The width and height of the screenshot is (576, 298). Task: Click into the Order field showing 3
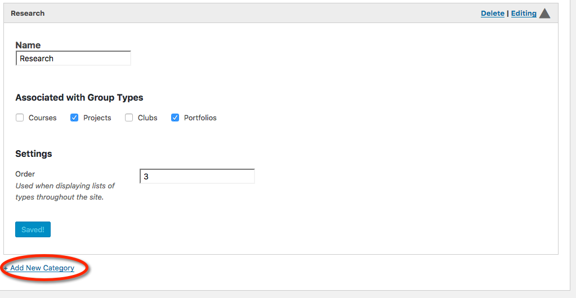click(x=197, y=177)
